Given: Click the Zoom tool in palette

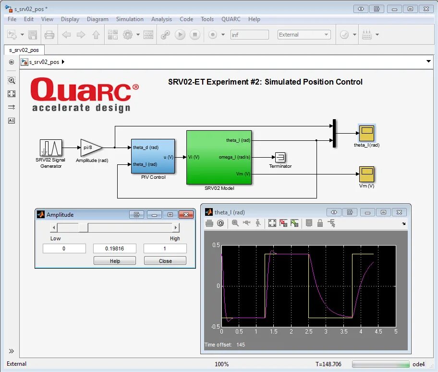Looking at the screenshot, I should pos(12,80).
